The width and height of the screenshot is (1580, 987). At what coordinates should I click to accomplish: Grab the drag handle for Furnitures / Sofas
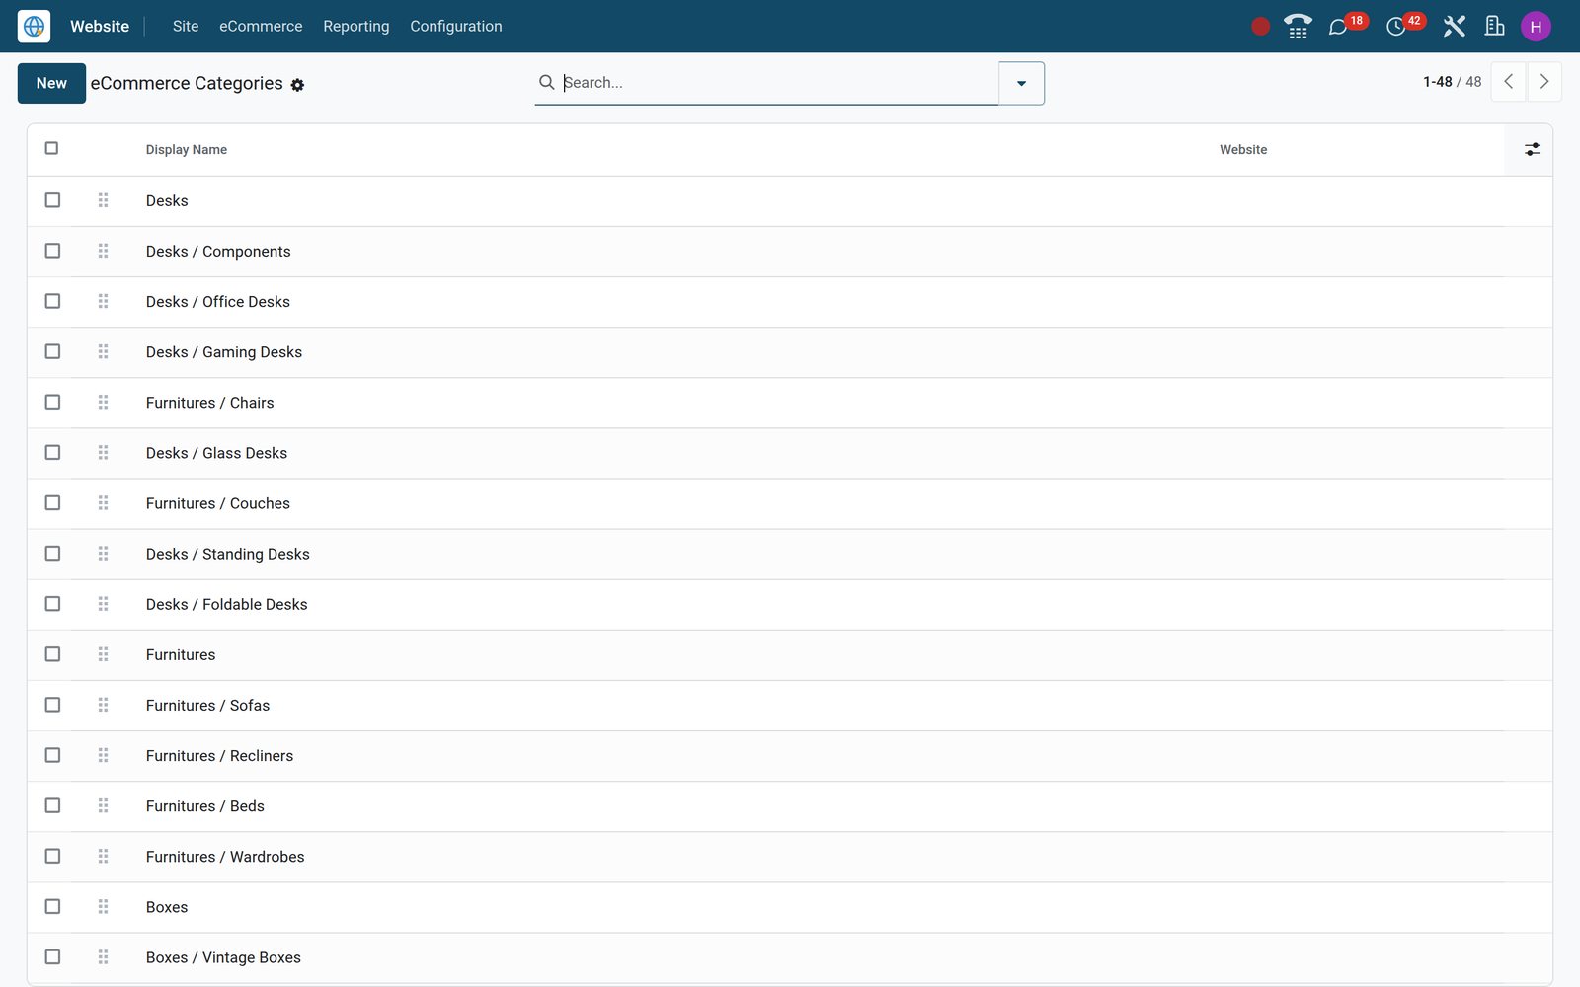click(x=103, y=705)
